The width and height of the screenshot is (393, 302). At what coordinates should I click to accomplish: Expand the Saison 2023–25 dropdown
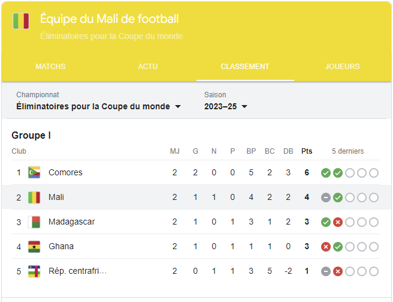pos(226,106)
